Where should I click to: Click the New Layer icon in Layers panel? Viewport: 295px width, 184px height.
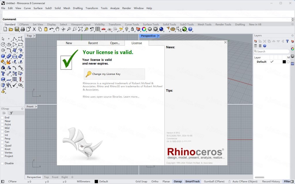coord(256,41)
